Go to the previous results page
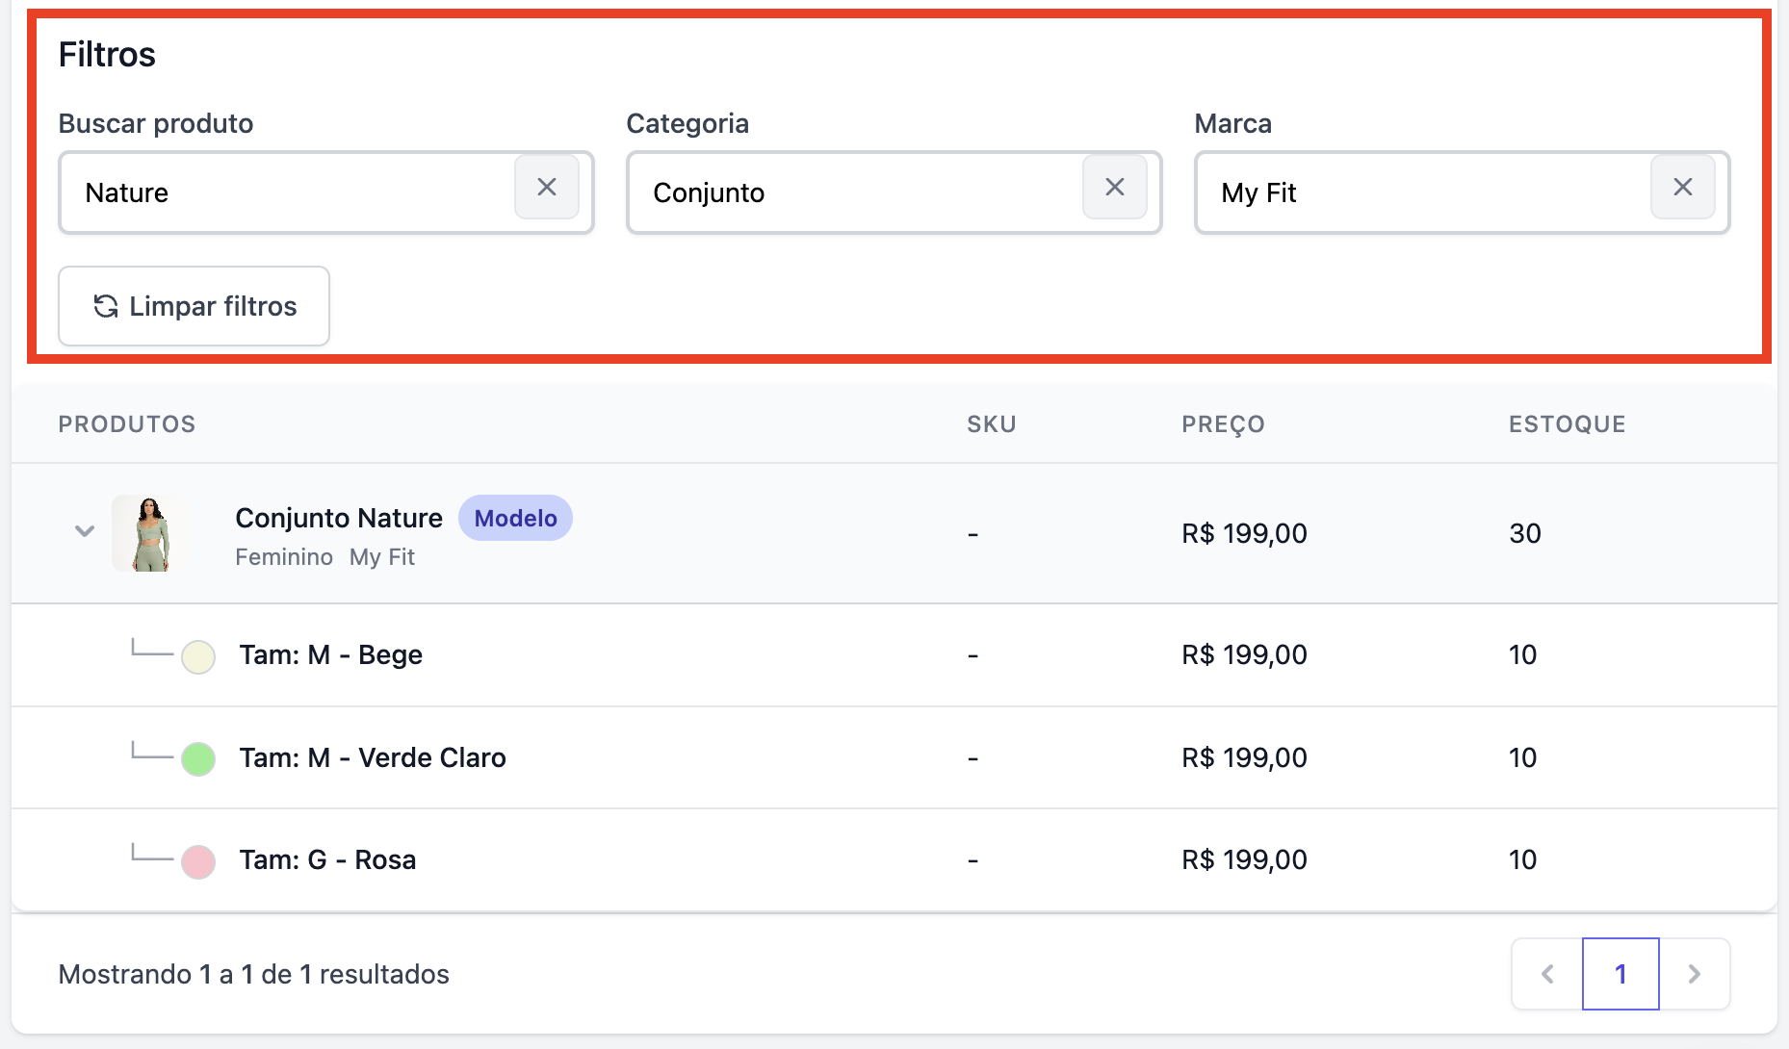Viewport: 1789px width, 1049px height. pos(1547,974)
